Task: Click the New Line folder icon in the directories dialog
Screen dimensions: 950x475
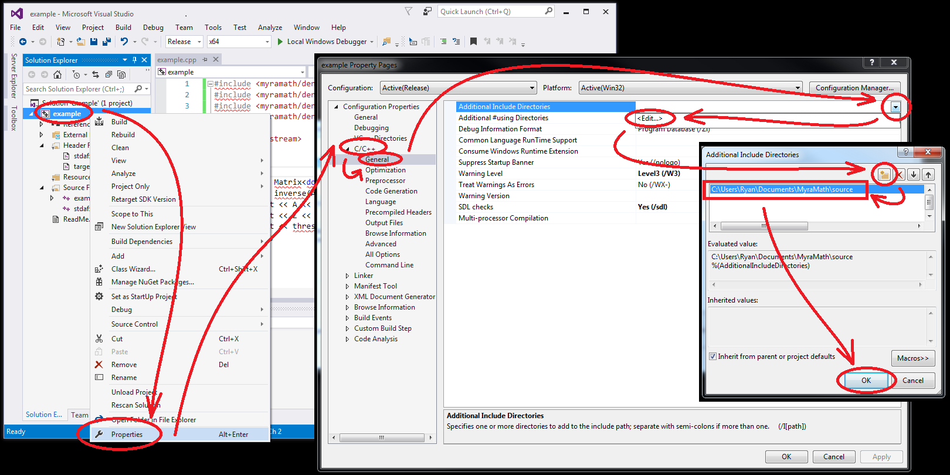Action: (884, 174)
